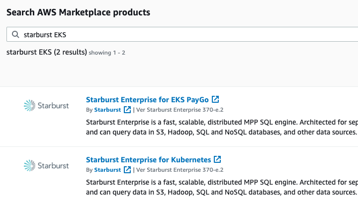This screenshot has height=204, width=358.
Task: Click external-link icon after Starburst vendor in Kubernetes row
Action: (x=127, y=170)
